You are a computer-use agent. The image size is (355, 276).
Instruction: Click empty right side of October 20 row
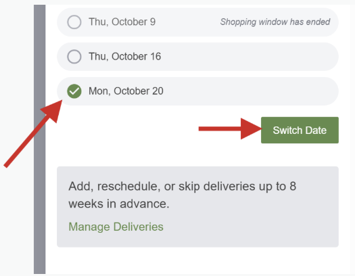coord(250,91)
